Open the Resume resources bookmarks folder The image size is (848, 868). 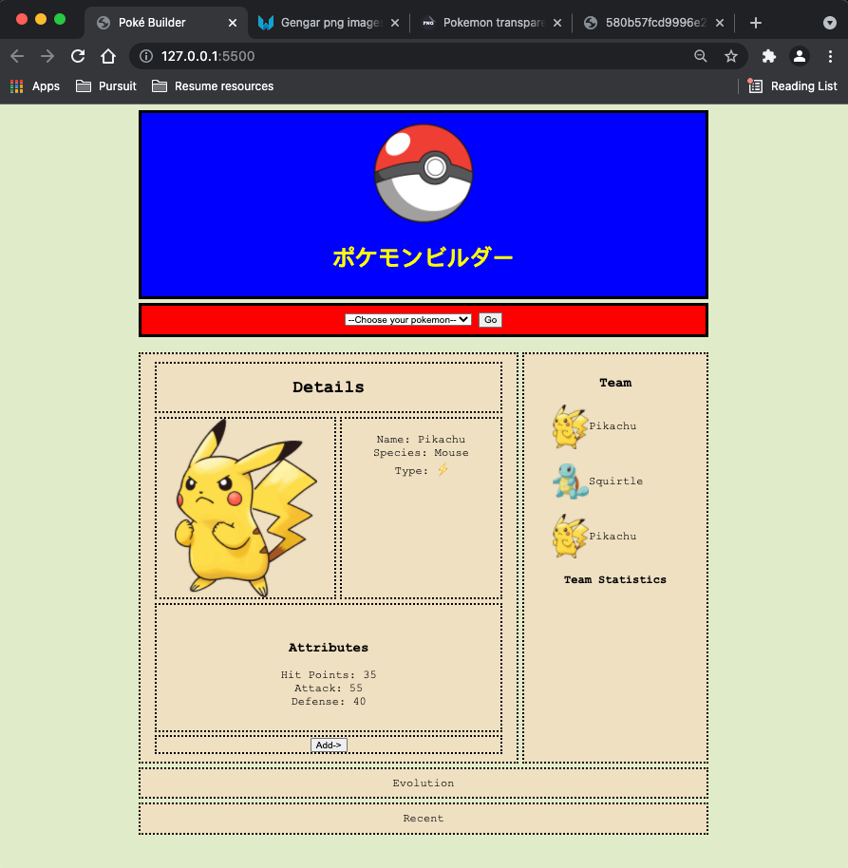213,86
